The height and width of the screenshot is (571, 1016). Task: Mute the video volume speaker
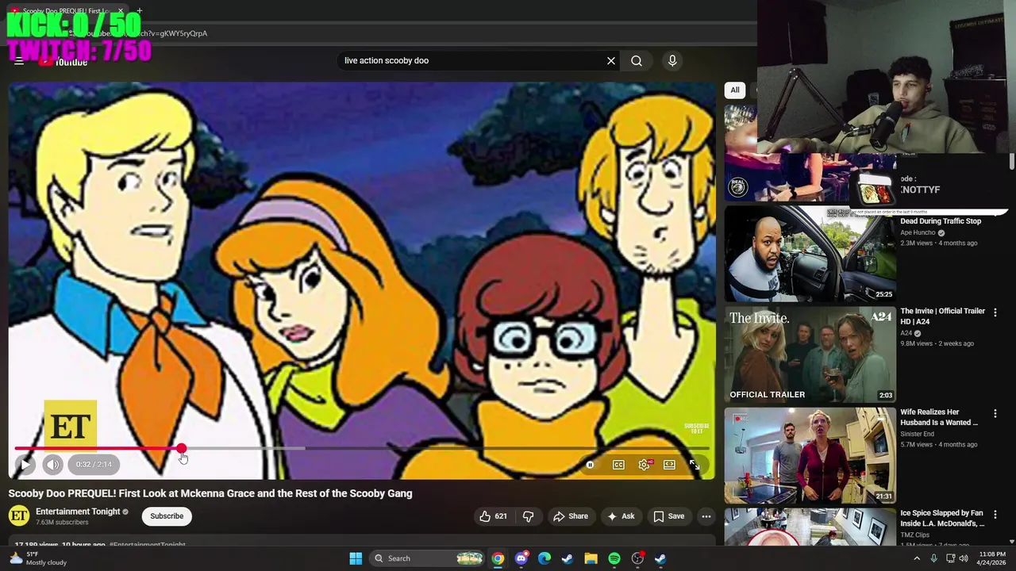(x=52, y=465)
